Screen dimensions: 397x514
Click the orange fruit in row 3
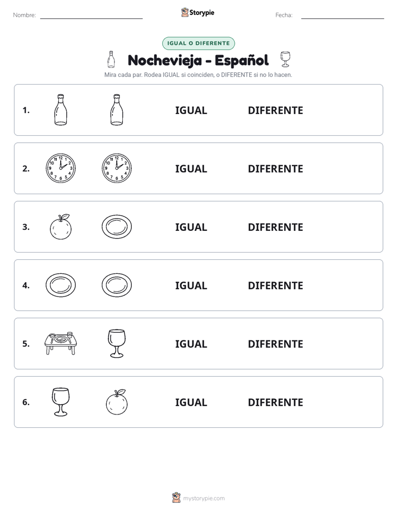click(61, 227)
